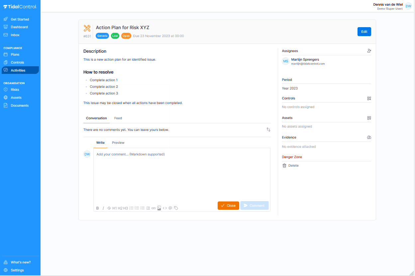Apply bold formatting to the comment
The height and width of the screenshot is (276, 415).
click(x=97, y=208)
